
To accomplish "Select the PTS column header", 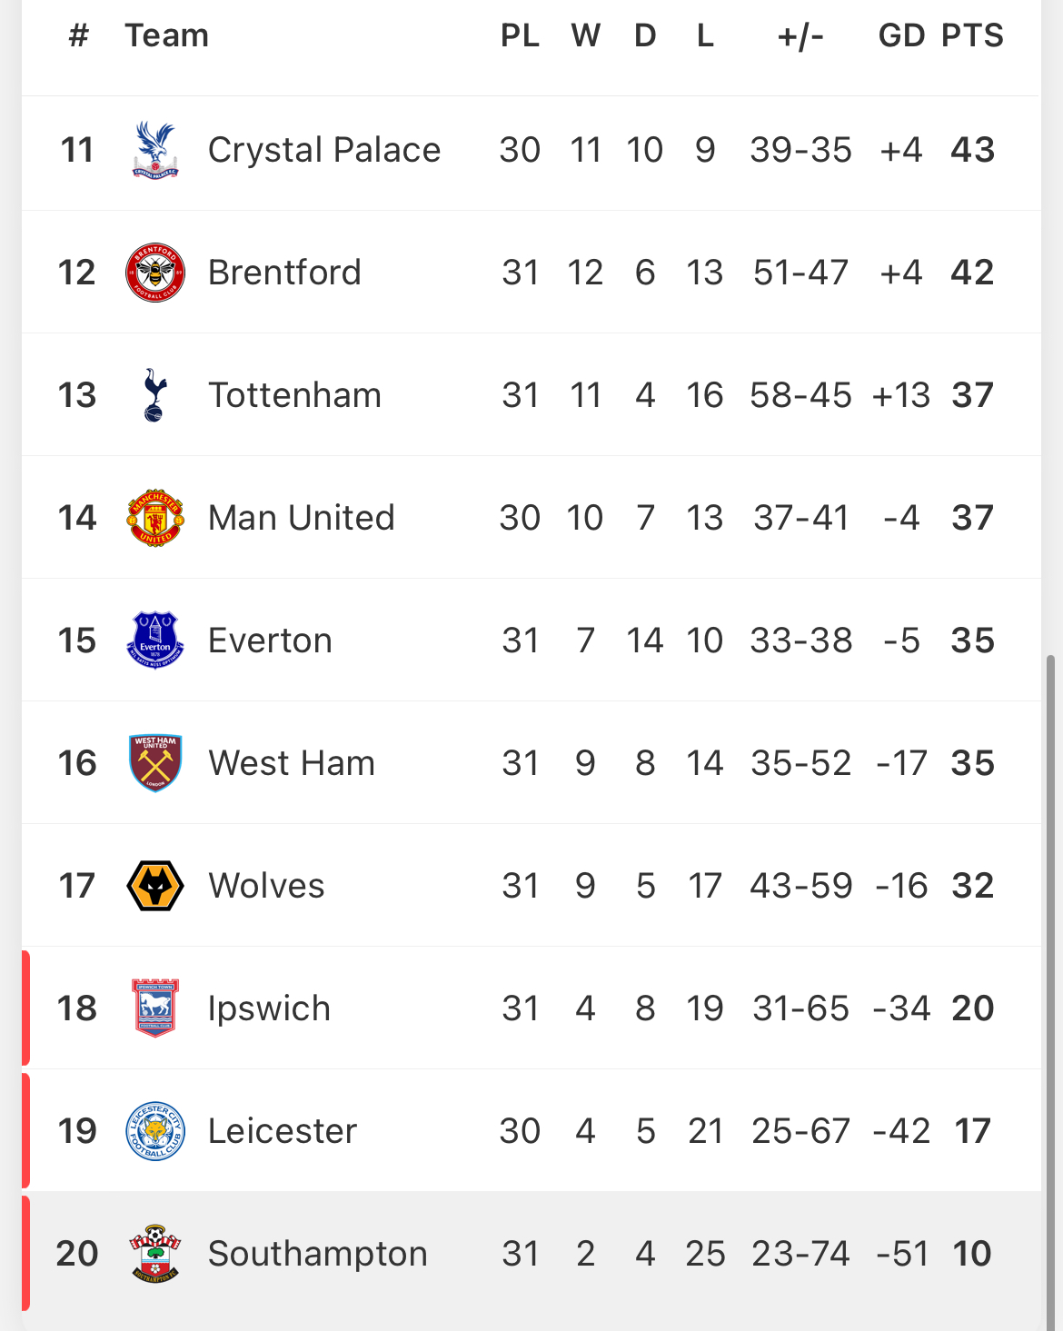I will [x=972, y=35].
